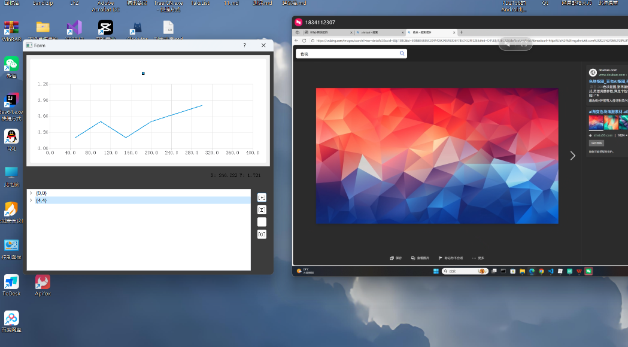The height and width of the screenshot is (347, 628).
Task: Launch ToDesk from desktop
Action: click(11, 285)
